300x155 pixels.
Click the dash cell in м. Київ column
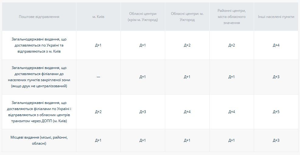pyautogui.click(x=98, y=77)
